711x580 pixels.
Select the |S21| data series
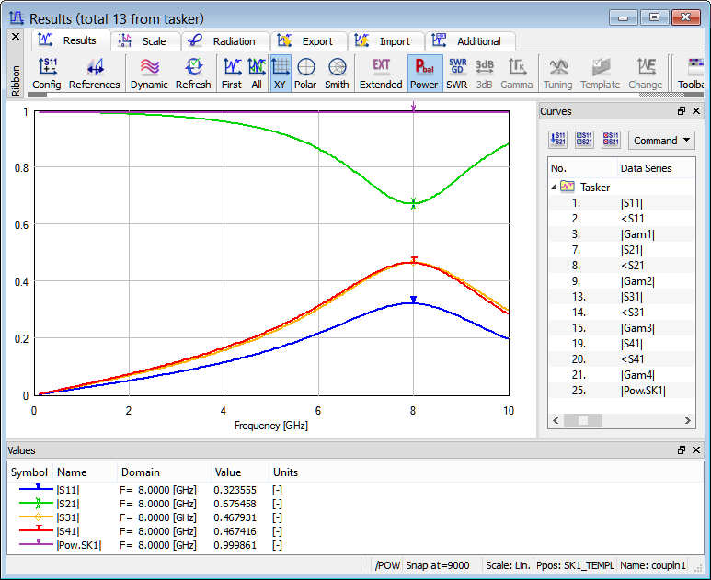[x=632, y=250]
